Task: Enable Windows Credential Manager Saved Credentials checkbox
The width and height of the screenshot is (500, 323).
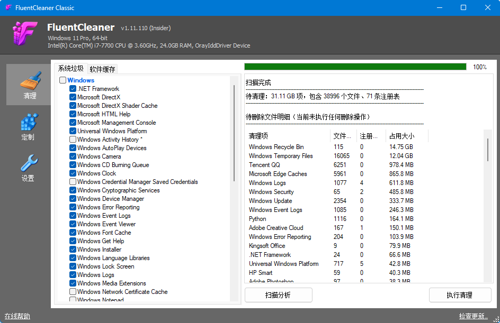Action: [x=73, y=182]
